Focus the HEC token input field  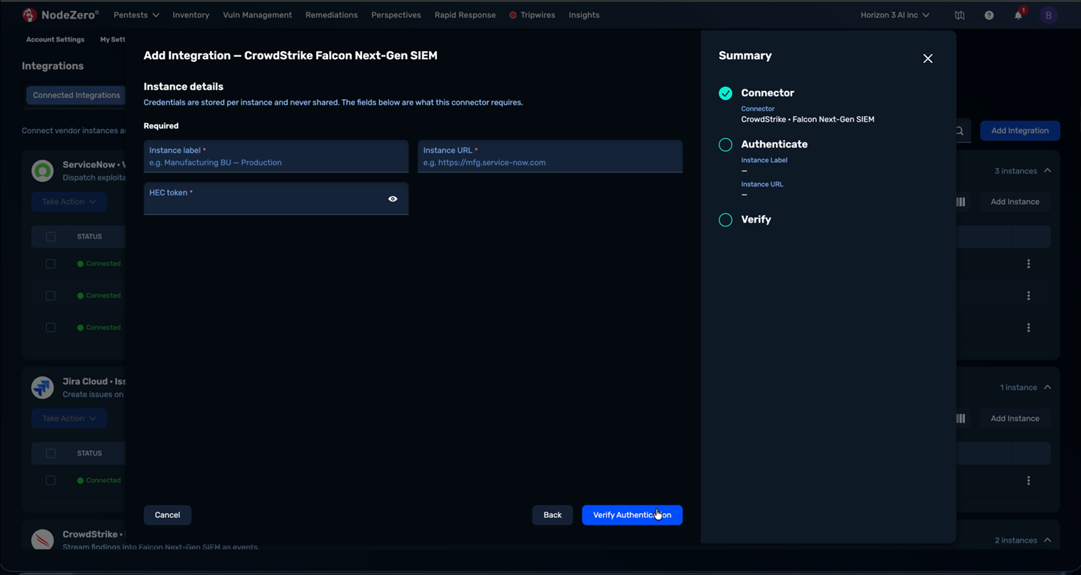pyautogui.click(x=276, y=199)
